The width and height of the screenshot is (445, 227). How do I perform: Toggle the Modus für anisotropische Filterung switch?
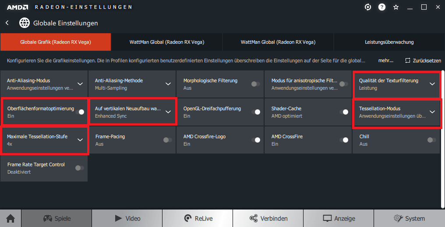click(x=343, y=84)
